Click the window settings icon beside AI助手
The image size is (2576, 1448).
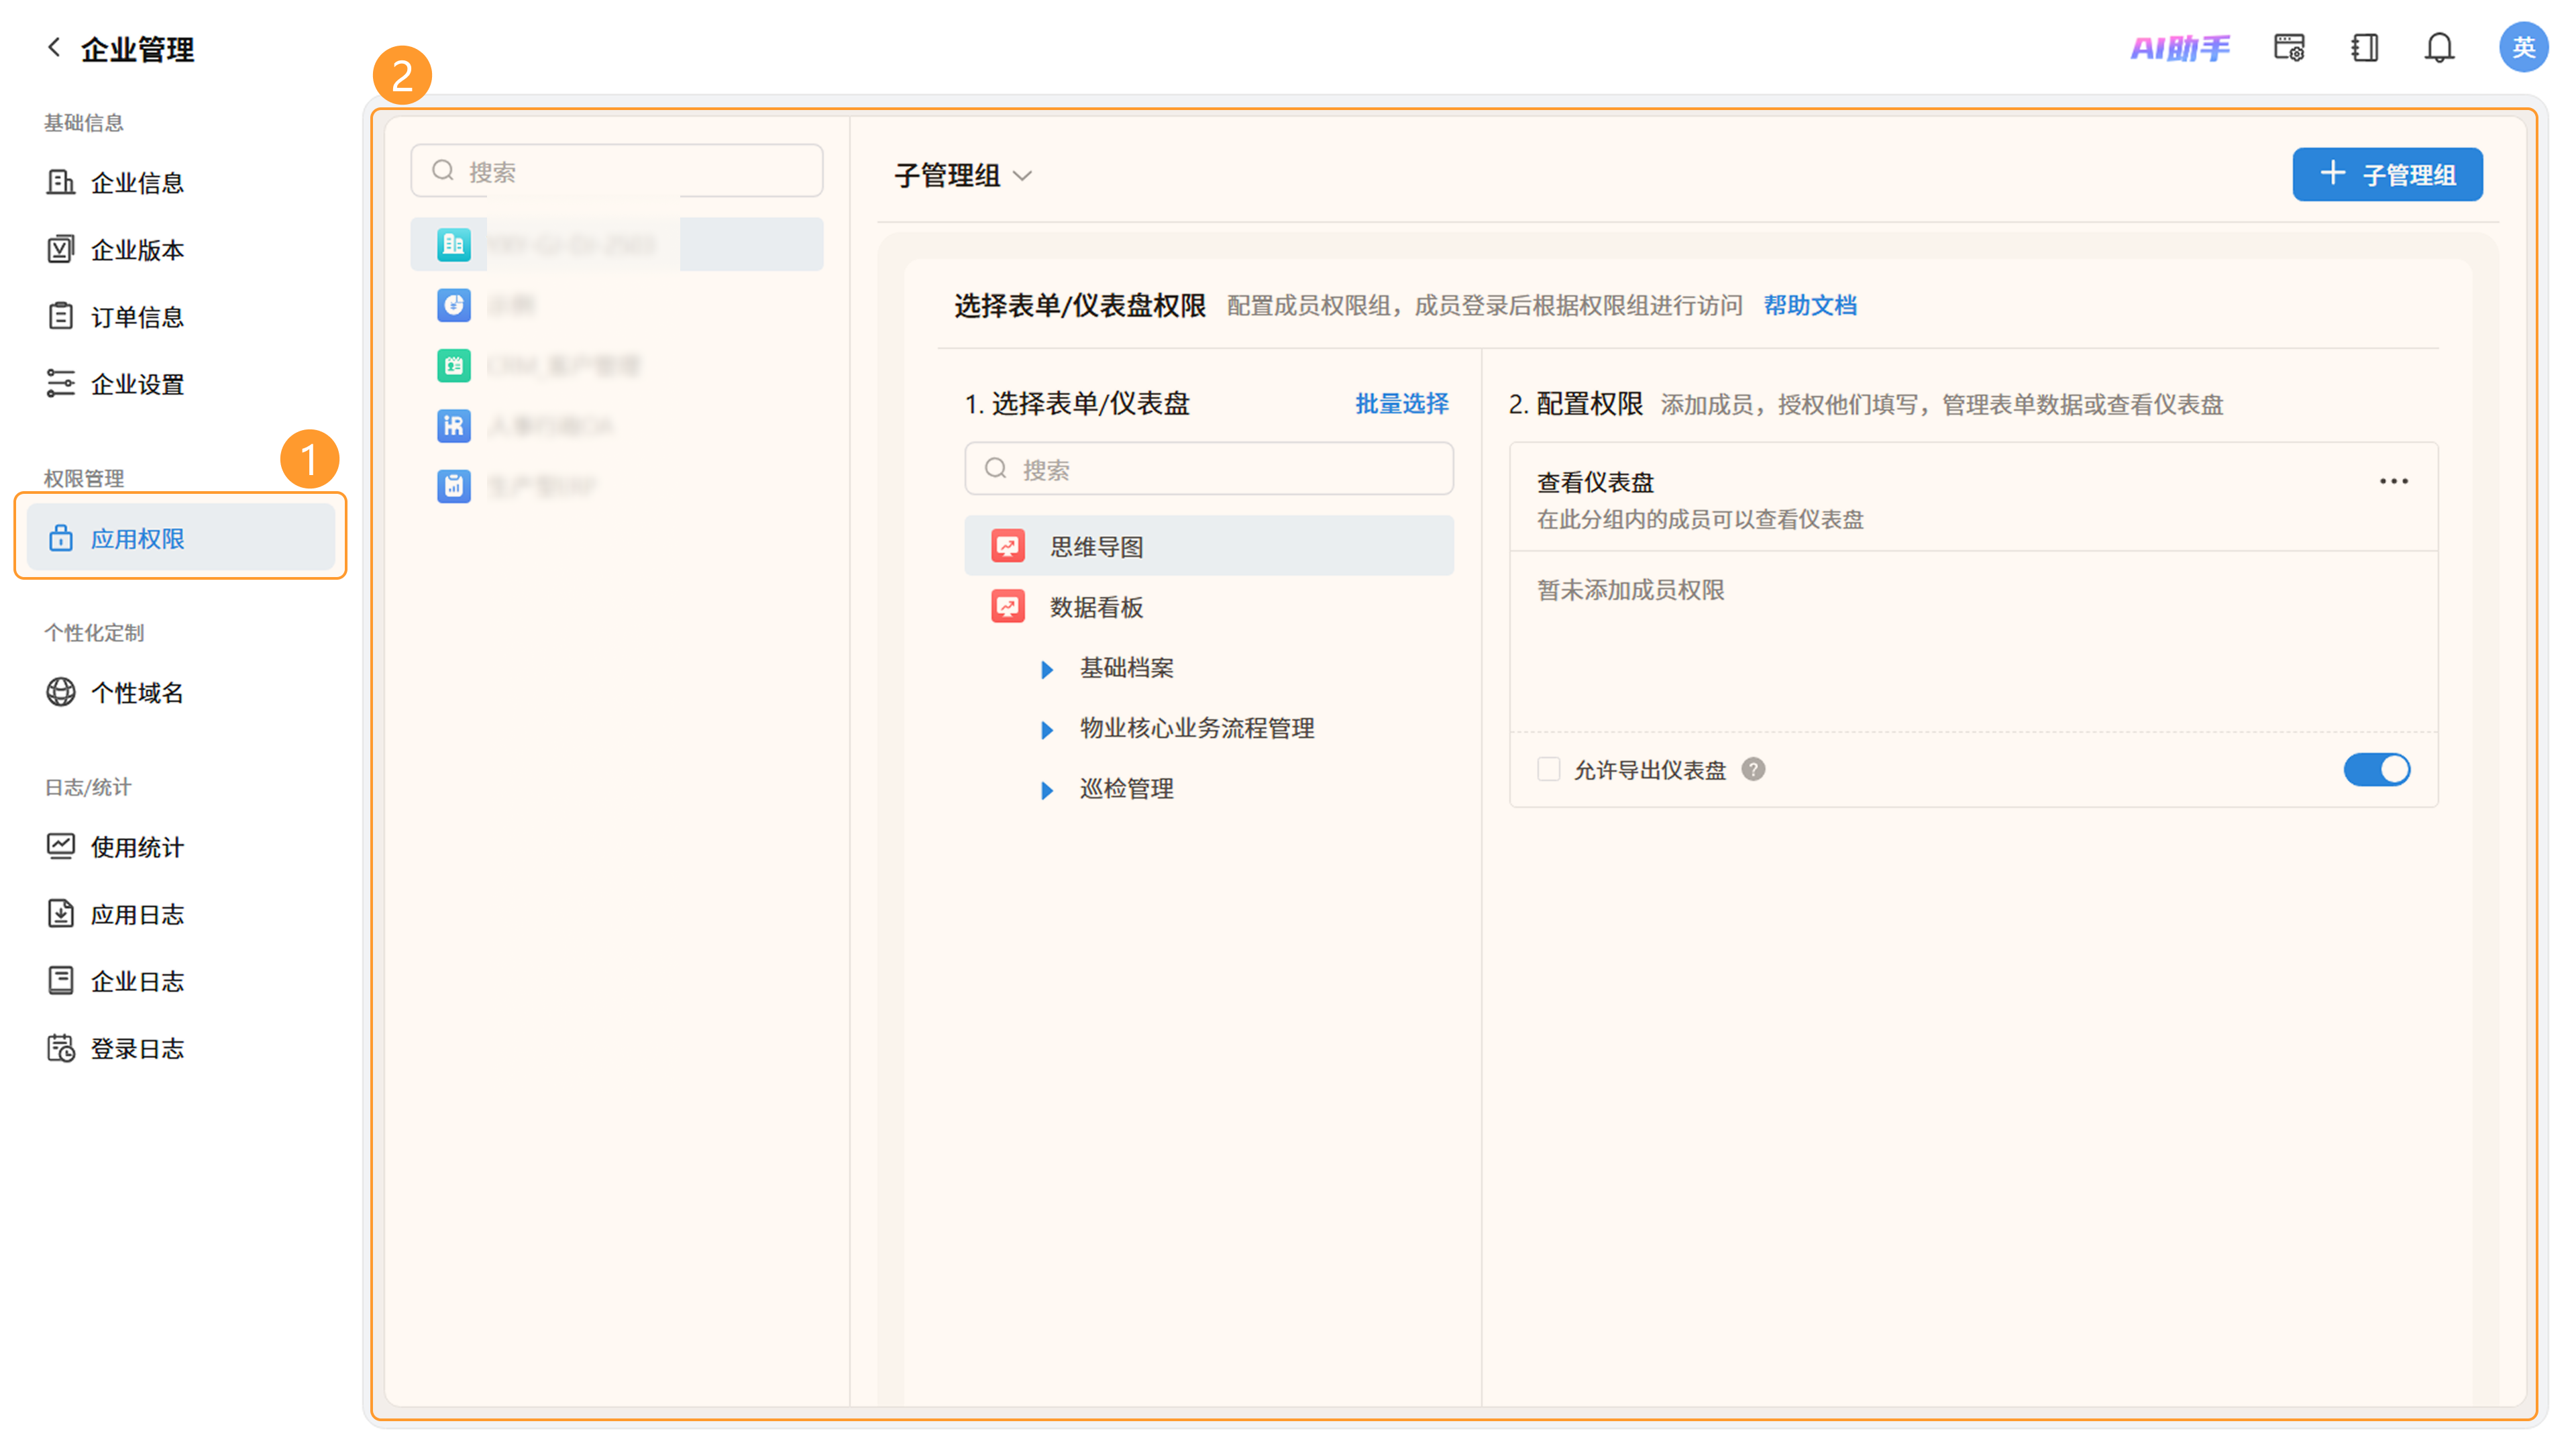(x=2289, y=47)
